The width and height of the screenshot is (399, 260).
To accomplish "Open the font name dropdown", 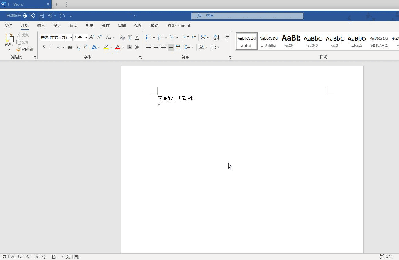I will point(71,38).
